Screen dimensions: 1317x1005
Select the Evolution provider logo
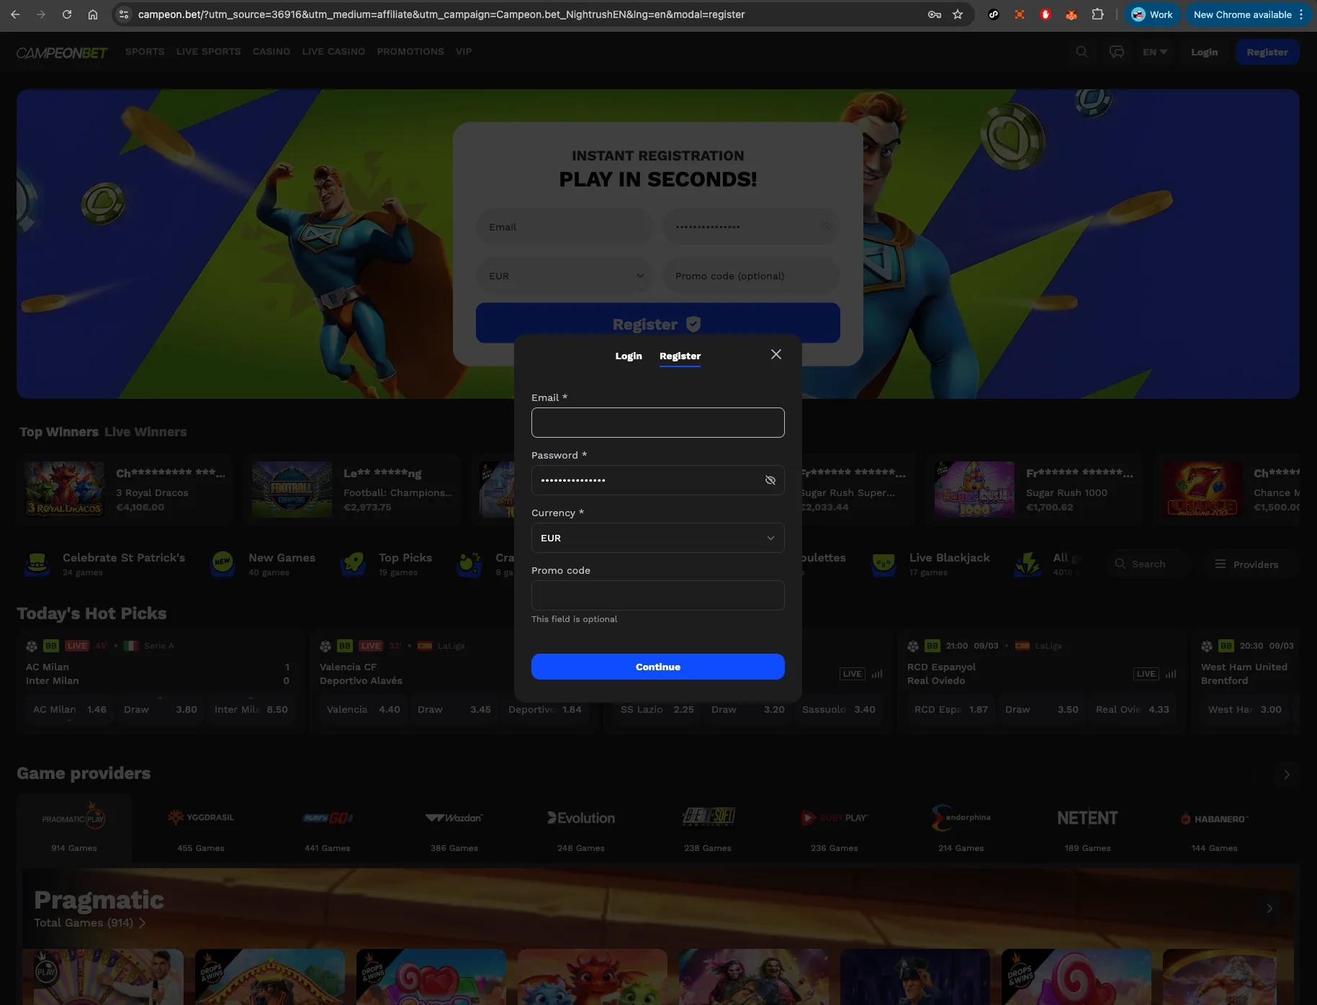pos(581,818)
